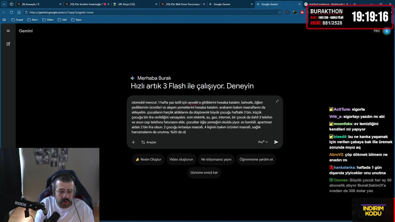Click moonfoks's chat message
Image resolution: width=395 pixels, height=222 pixels.
pos(354,126)
